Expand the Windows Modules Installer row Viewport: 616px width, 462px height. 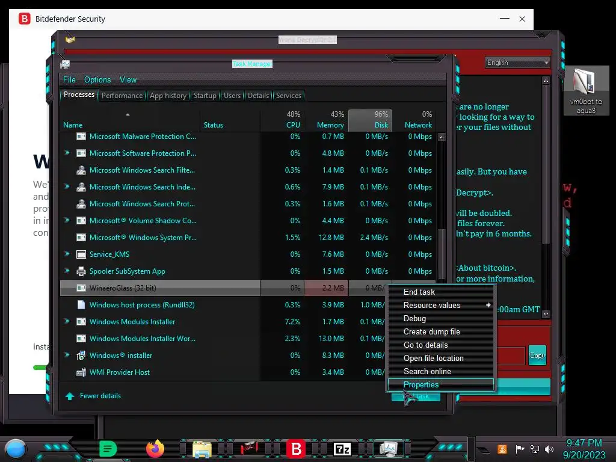pyautogui.click(x=67, y=321)
